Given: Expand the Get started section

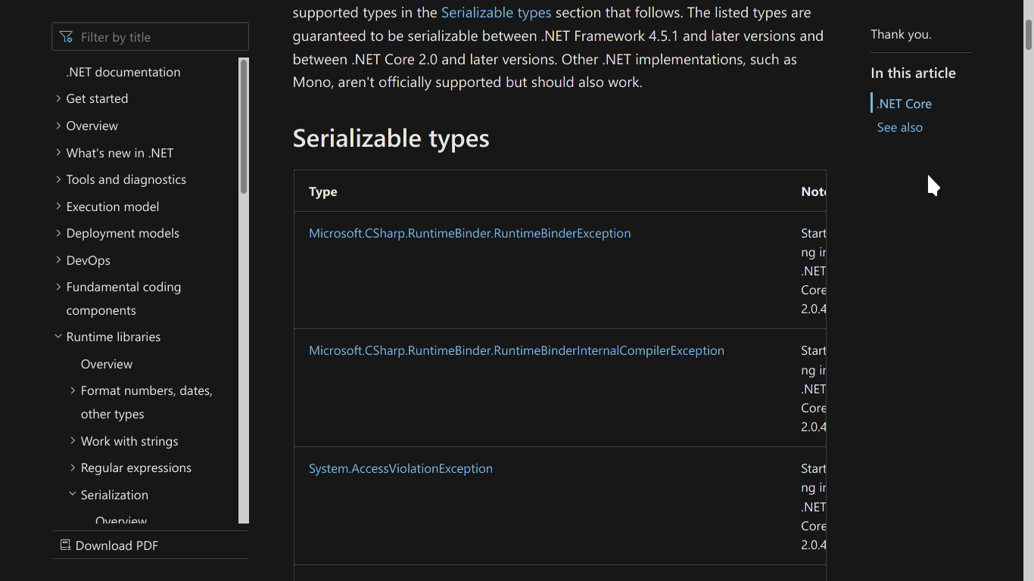Looking at the screenshot, I should pyautogui.click(x=58, y=98).
